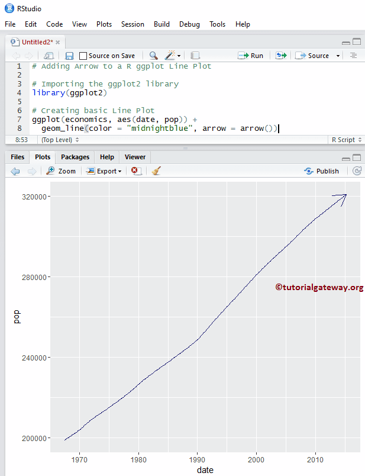Image resolution: width=365 pixels, height=476 pixels.
Task: Click the library(ggplot2) code line
Action: [69, 92]
